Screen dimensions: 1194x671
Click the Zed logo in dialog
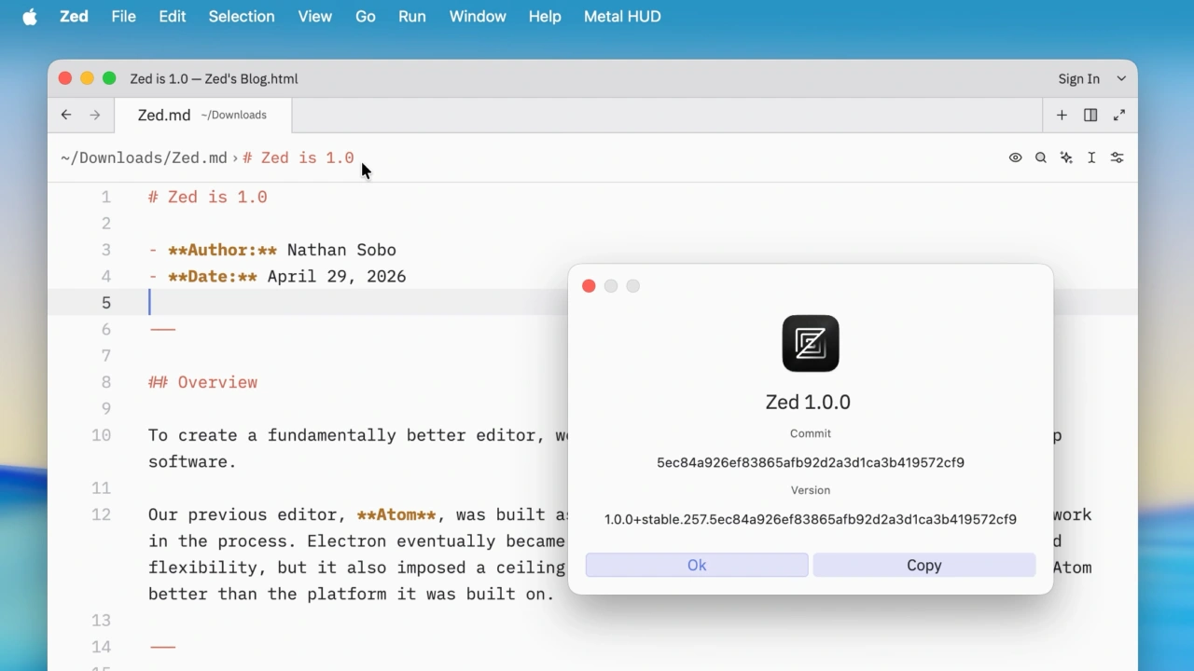click(x=811, y=343)
